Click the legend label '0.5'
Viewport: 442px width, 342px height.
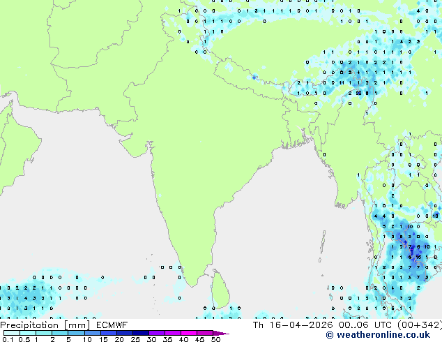(24, 339)
